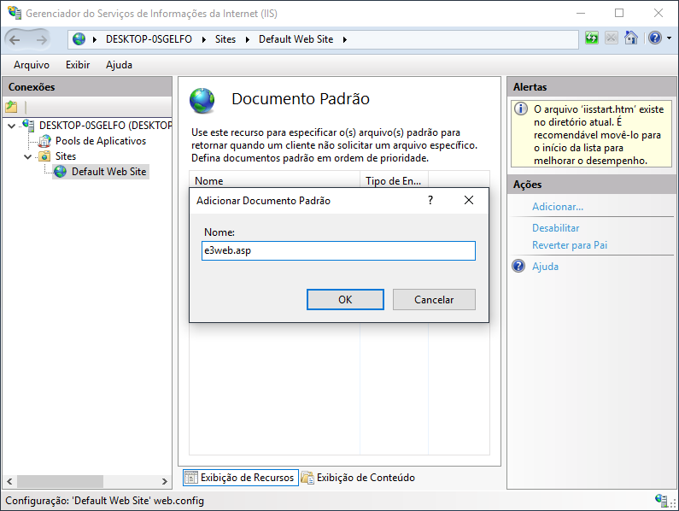
Task: Select Pools de Aplicativos in tree
Action: [x=100, y=141]
